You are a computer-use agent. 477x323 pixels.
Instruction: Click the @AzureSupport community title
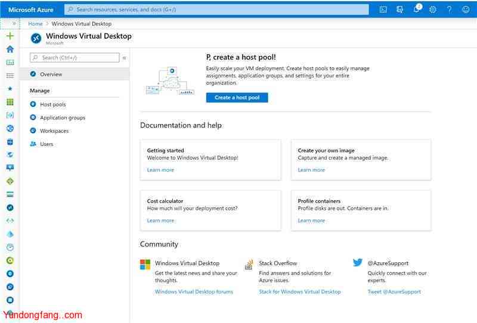[x=388, y=263]
